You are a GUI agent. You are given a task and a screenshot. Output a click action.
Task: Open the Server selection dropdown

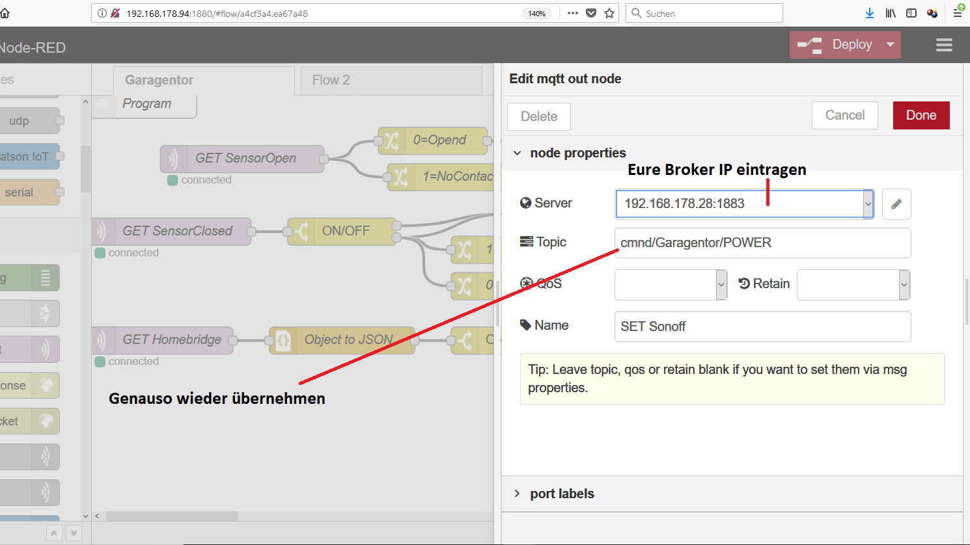click(868, 204)
